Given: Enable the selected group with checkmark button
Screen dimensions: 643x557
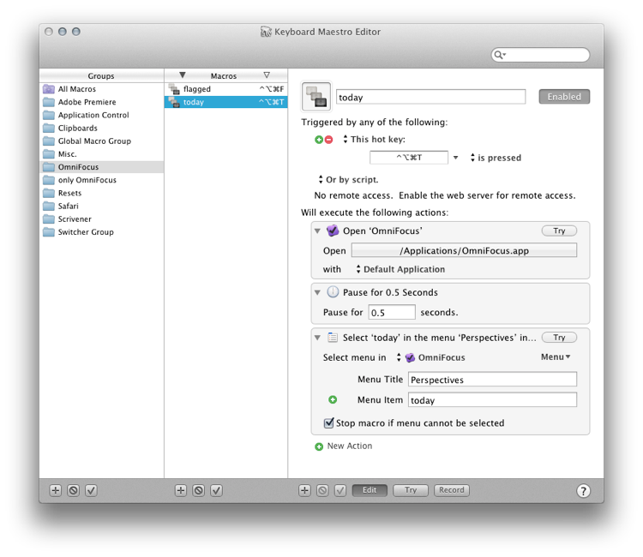Looking at the screenshot, I should click(x=91, y=490).
